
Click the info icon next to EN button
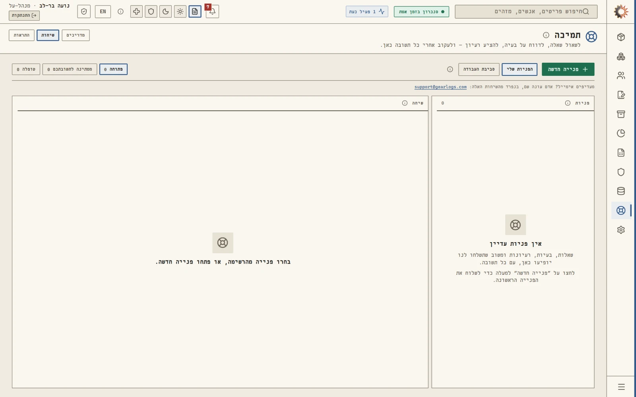[120, 12]
